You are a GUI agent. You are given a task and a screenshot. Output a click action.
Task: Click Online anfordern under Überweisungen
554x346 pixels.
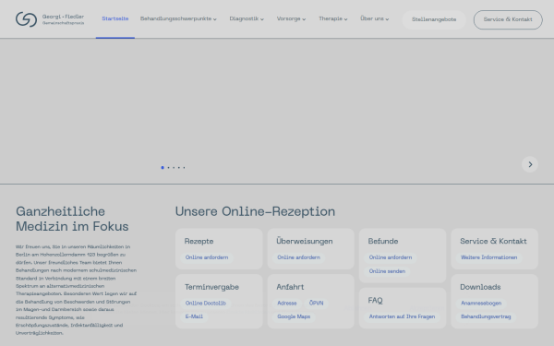[x=298, y=257]
